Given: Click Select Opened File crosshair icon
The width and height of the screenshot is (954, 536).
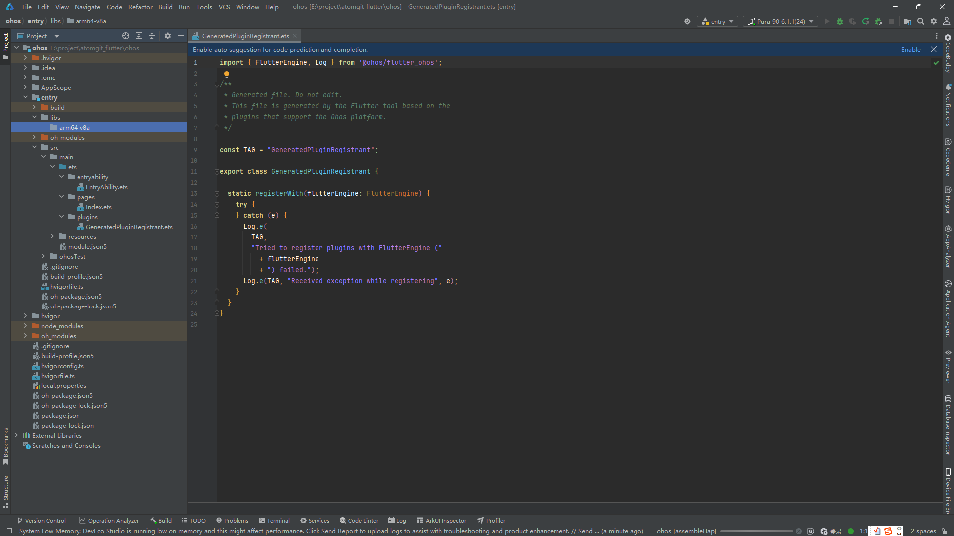Looking at the screenshot, I should tap(126, 36).
